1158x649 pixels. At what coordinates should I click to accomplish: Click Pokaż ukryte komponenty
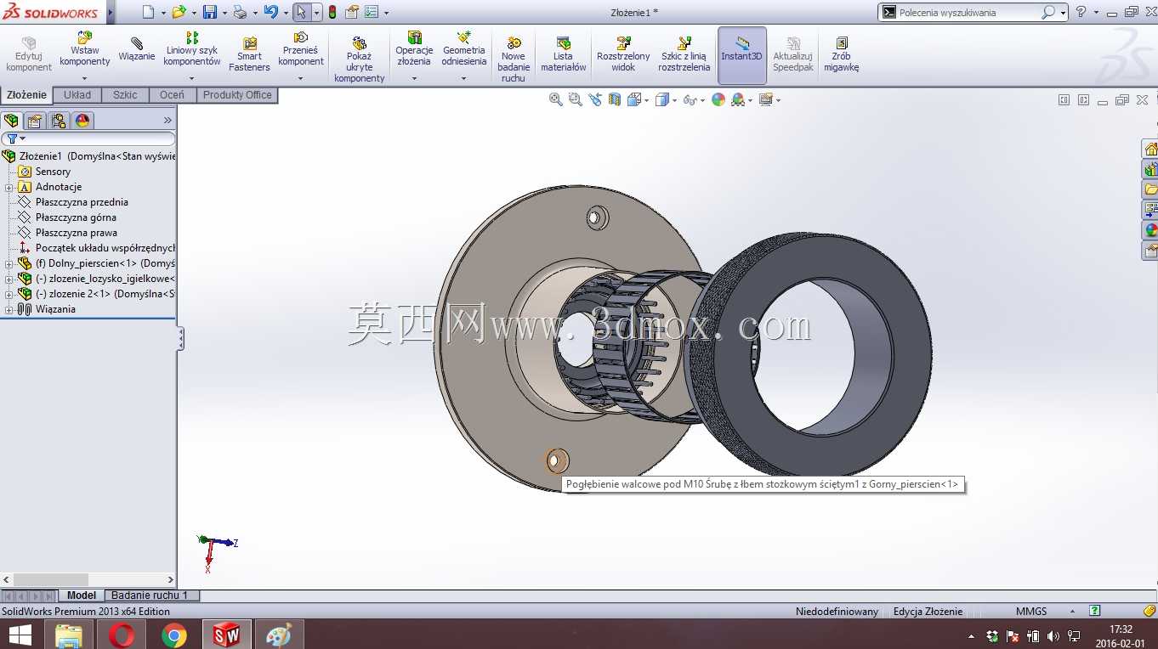(359, 59)
